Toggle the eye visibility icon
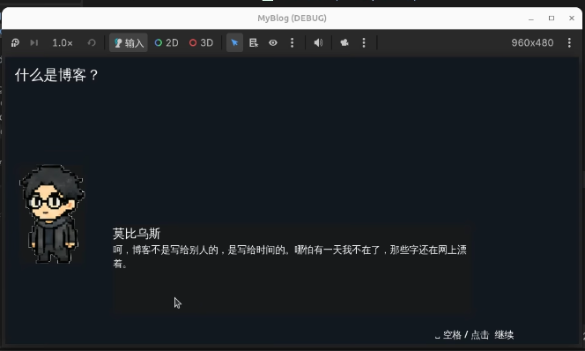 click(x=273, y=42)
